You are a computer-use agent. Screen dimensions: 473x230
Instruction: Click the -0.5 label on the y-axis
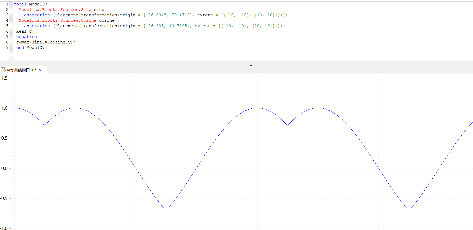pyautogui.click(x=4, y=198)
